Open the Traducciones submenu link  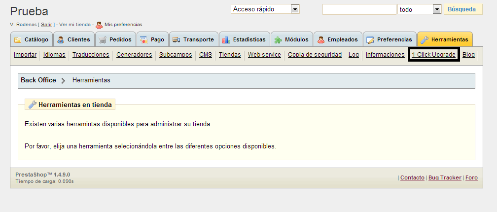pyautogui.click(x=91, y=55)
